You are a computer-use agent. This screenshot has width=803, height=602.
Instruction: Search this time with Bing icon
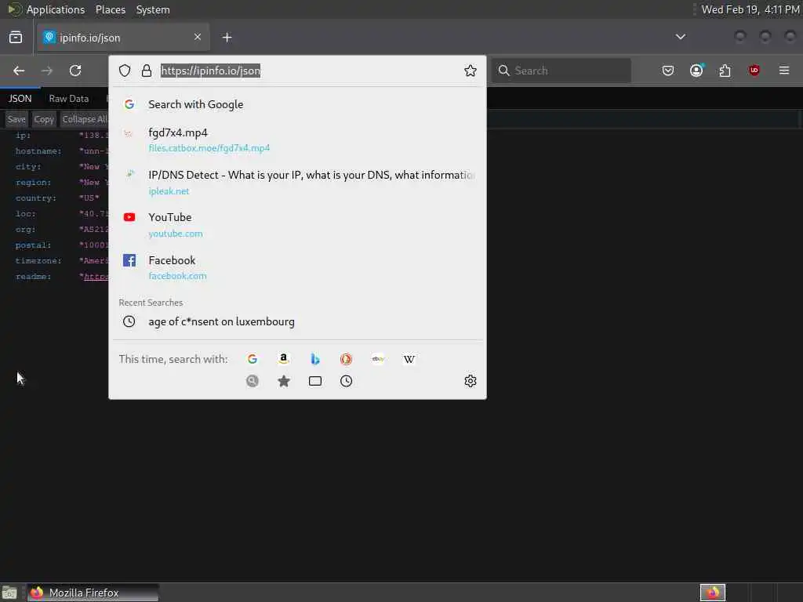tap(315, 359)
